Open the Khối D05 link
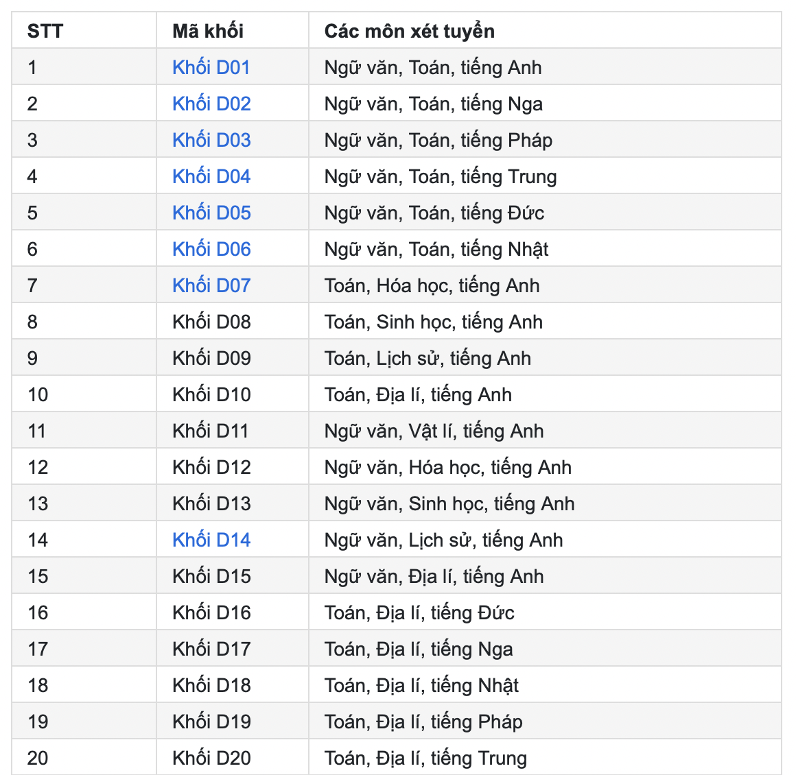796x775 pixels. click(211, 213)
